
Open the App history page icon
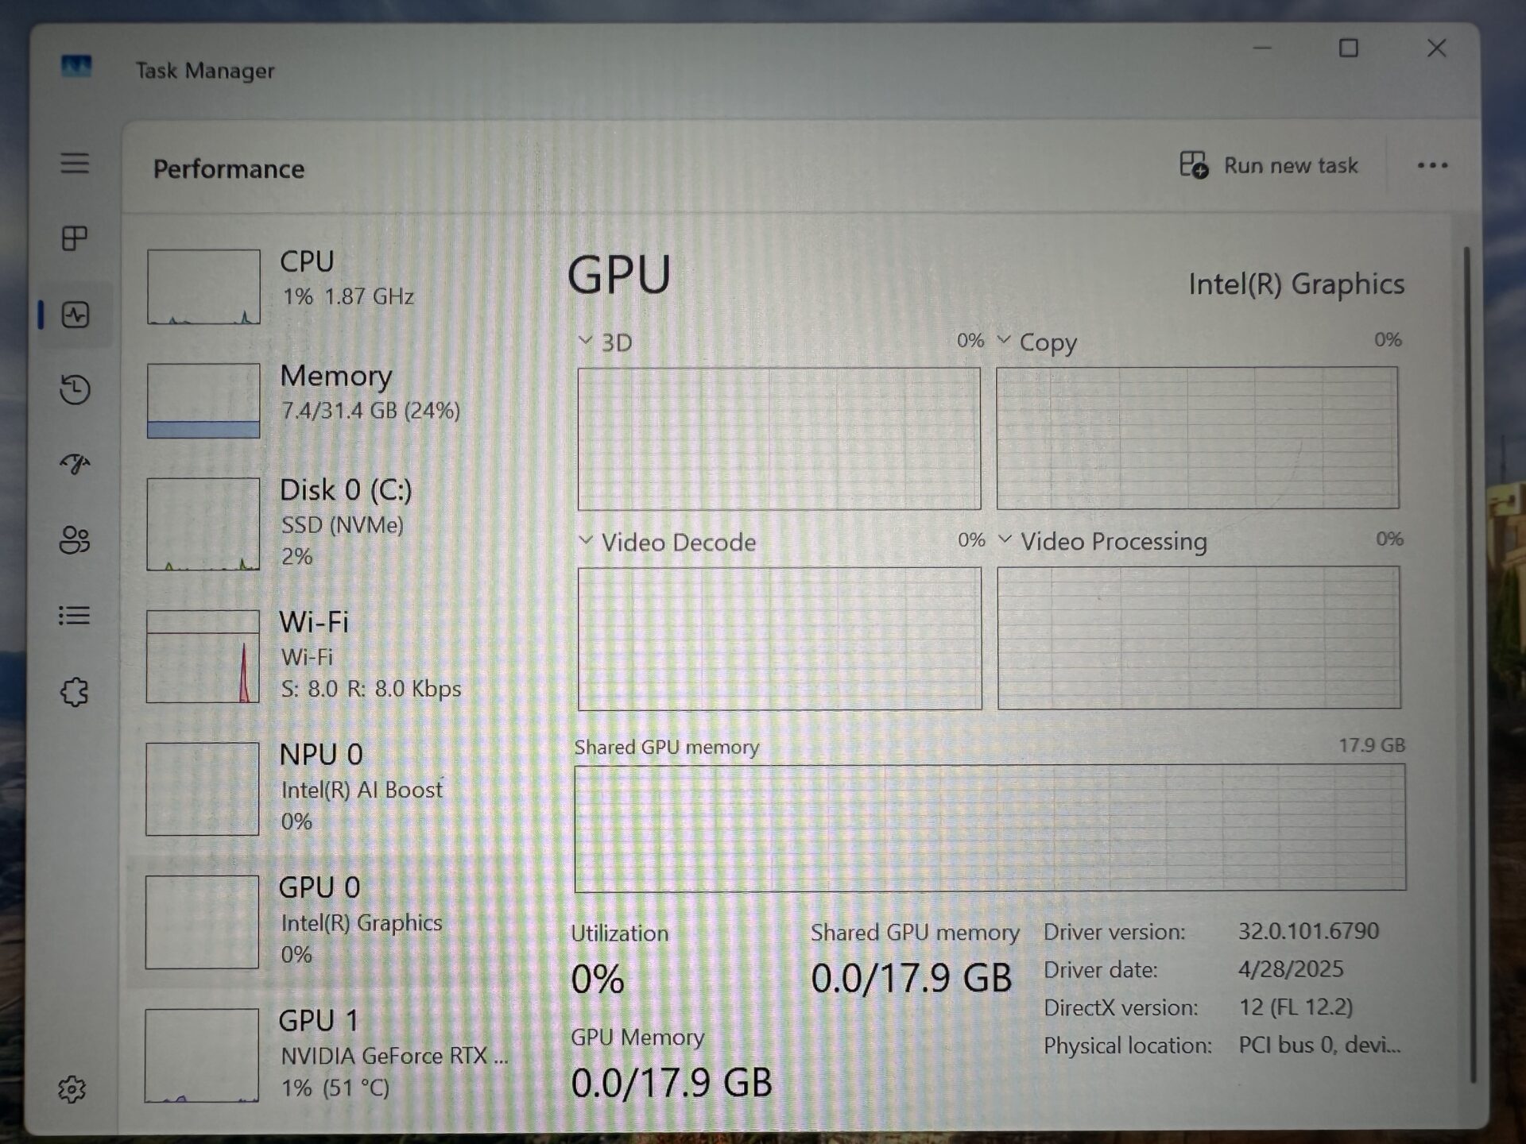[75, 389]
